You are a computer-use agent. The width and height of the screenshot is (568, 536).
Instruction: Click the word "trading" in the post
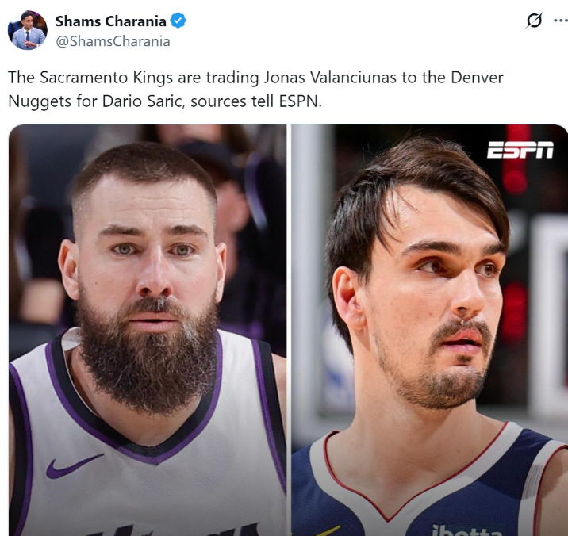pyautogui.click(x=232, y=78)
